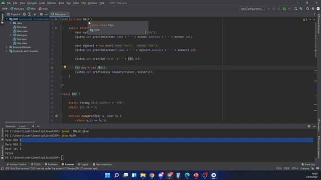
Task: Click run gutter arrow beside class Main
Action: pos(56,19)
